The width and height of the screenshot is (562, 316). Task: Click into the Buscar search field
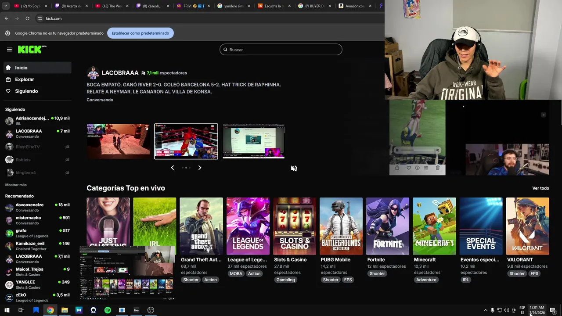pos(281,50)
